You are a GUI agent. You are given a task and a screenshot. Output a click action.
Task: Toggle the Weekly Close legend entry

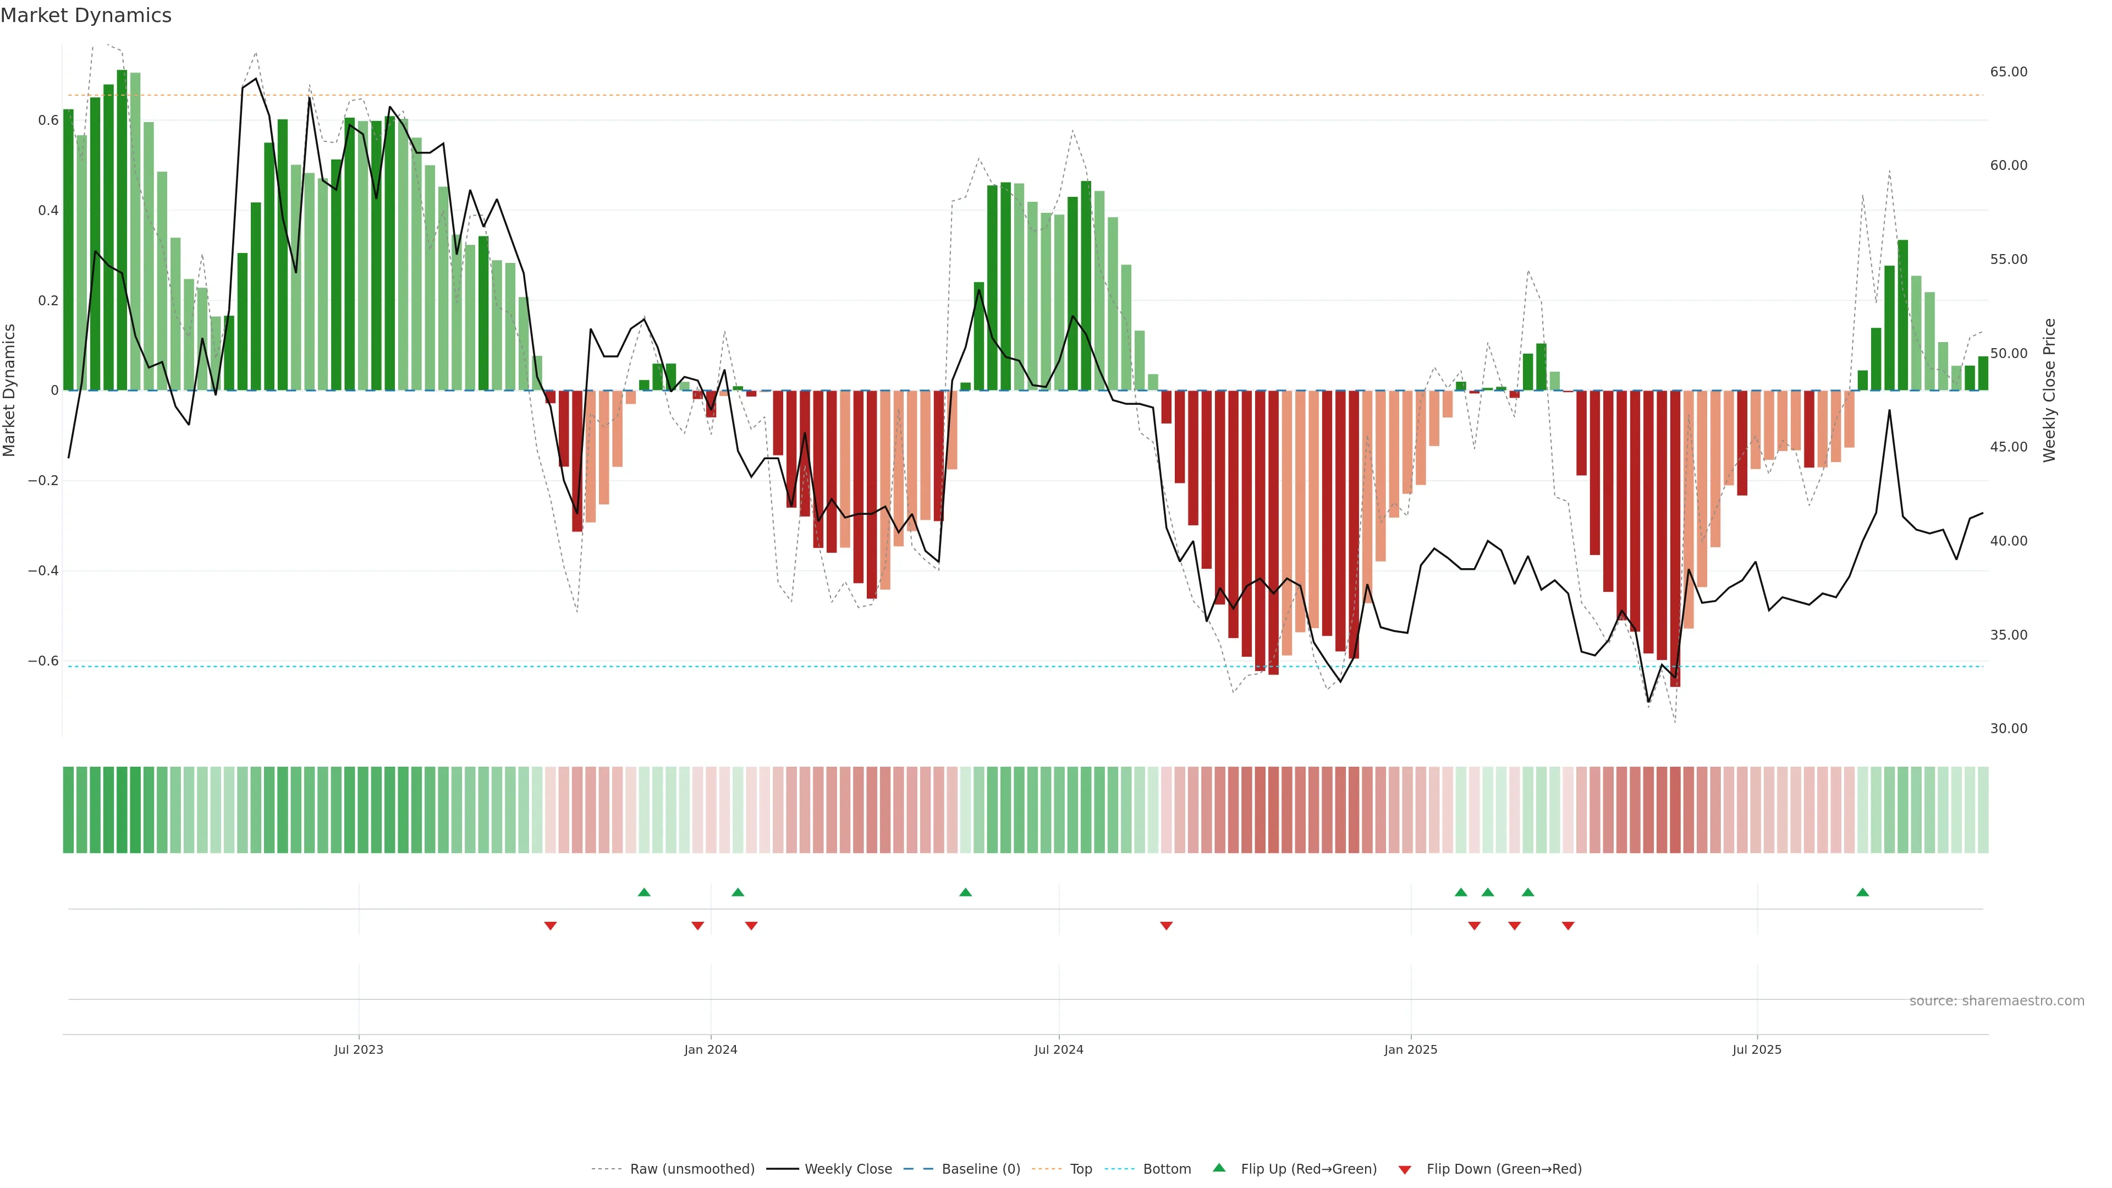848,1169
